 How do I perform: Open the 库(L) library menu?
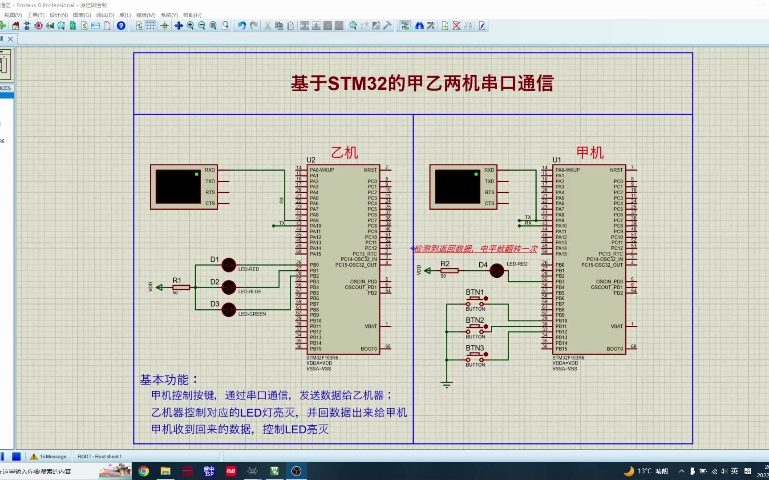tap(125, 15)
